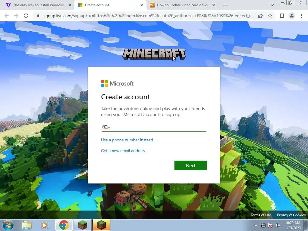Open Windows Explorer from the taskbar
This screenshot has height=231, width=308.
pos(27,225)
